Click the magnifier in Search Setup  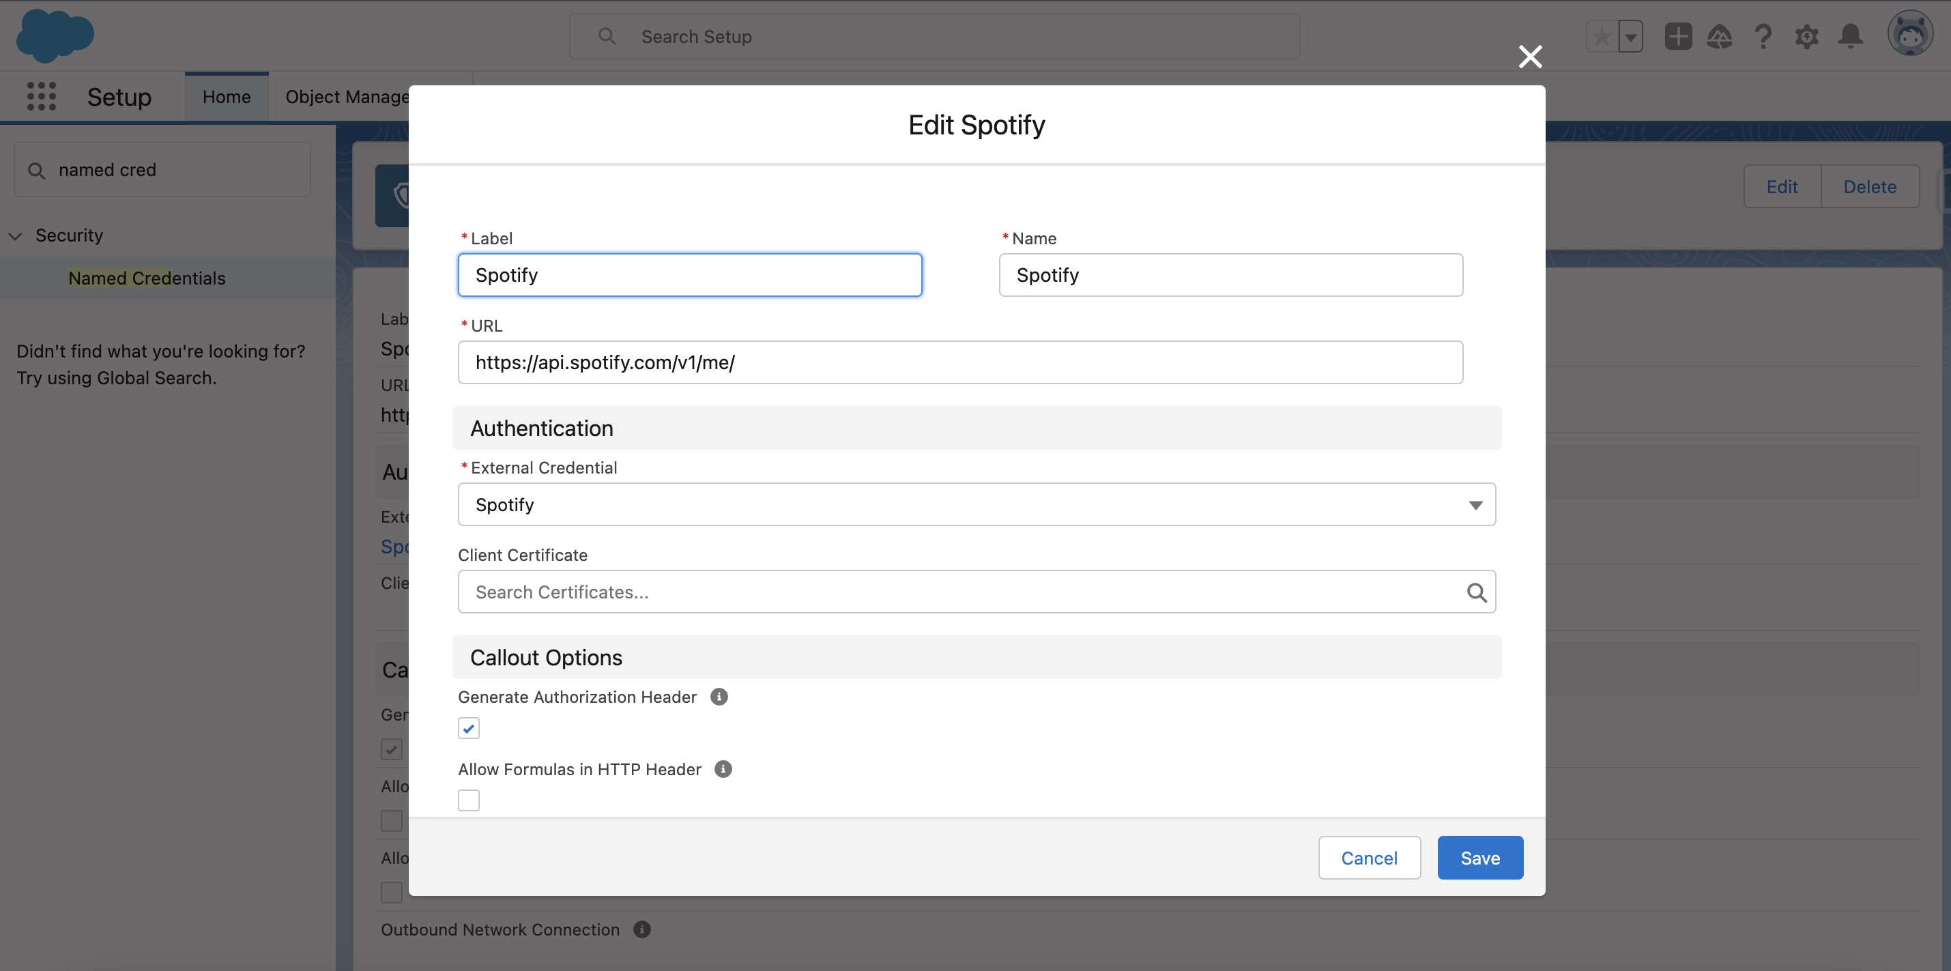click(607, 36)
